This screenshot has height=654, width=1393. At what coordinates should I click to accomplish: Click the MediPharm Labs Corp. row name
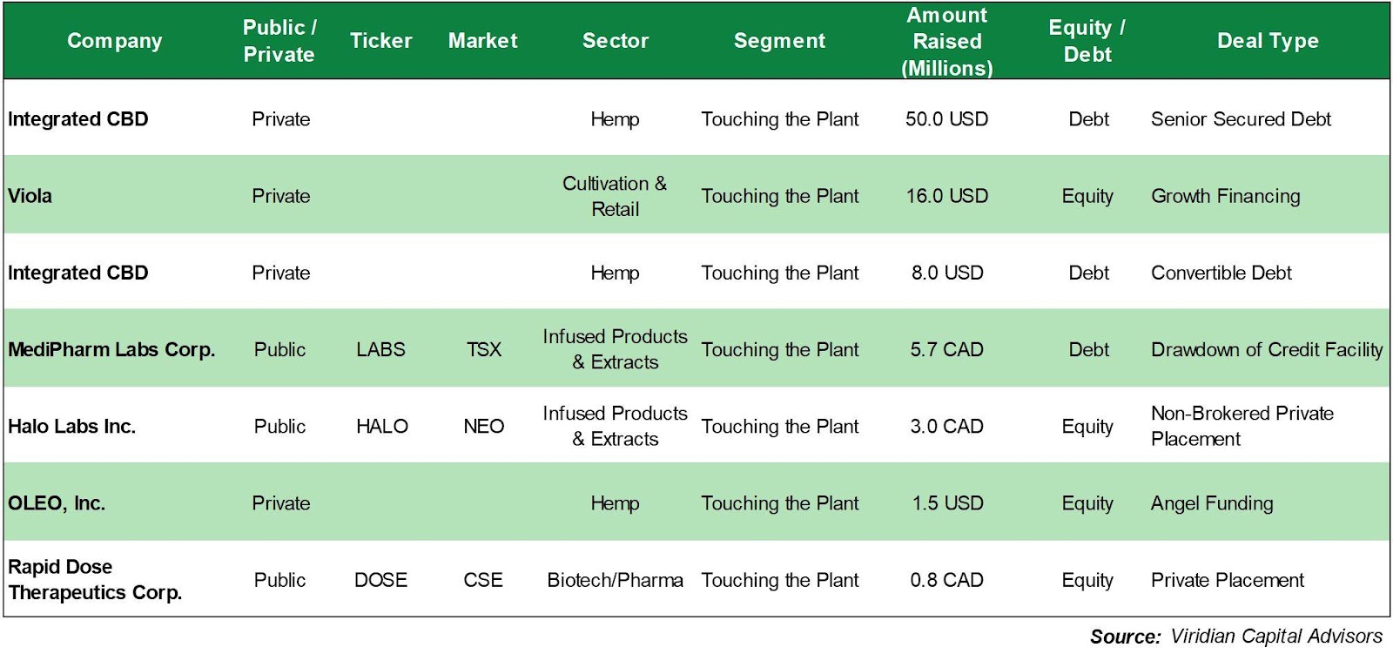coord(111,349)
